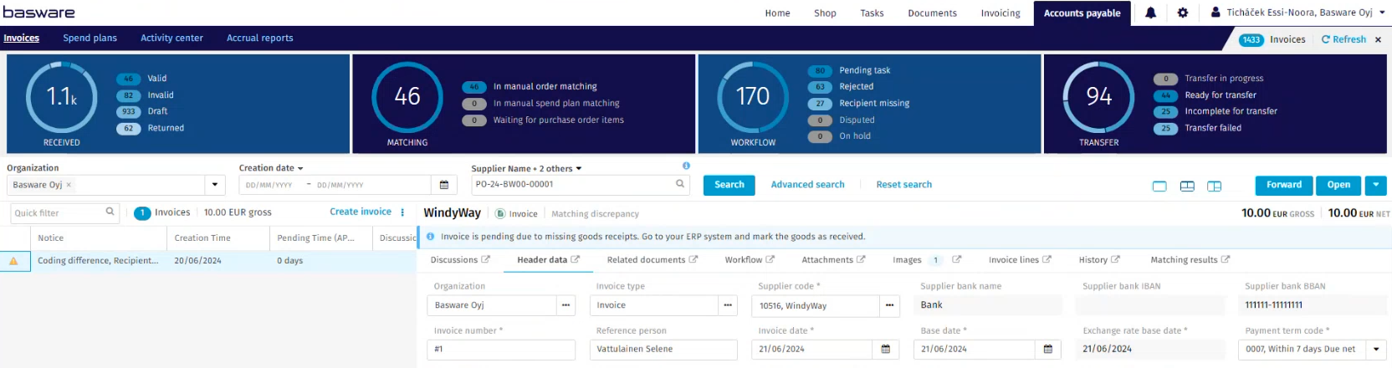
Task: Switch to the Activity center tab
Action: pos(171,38)
